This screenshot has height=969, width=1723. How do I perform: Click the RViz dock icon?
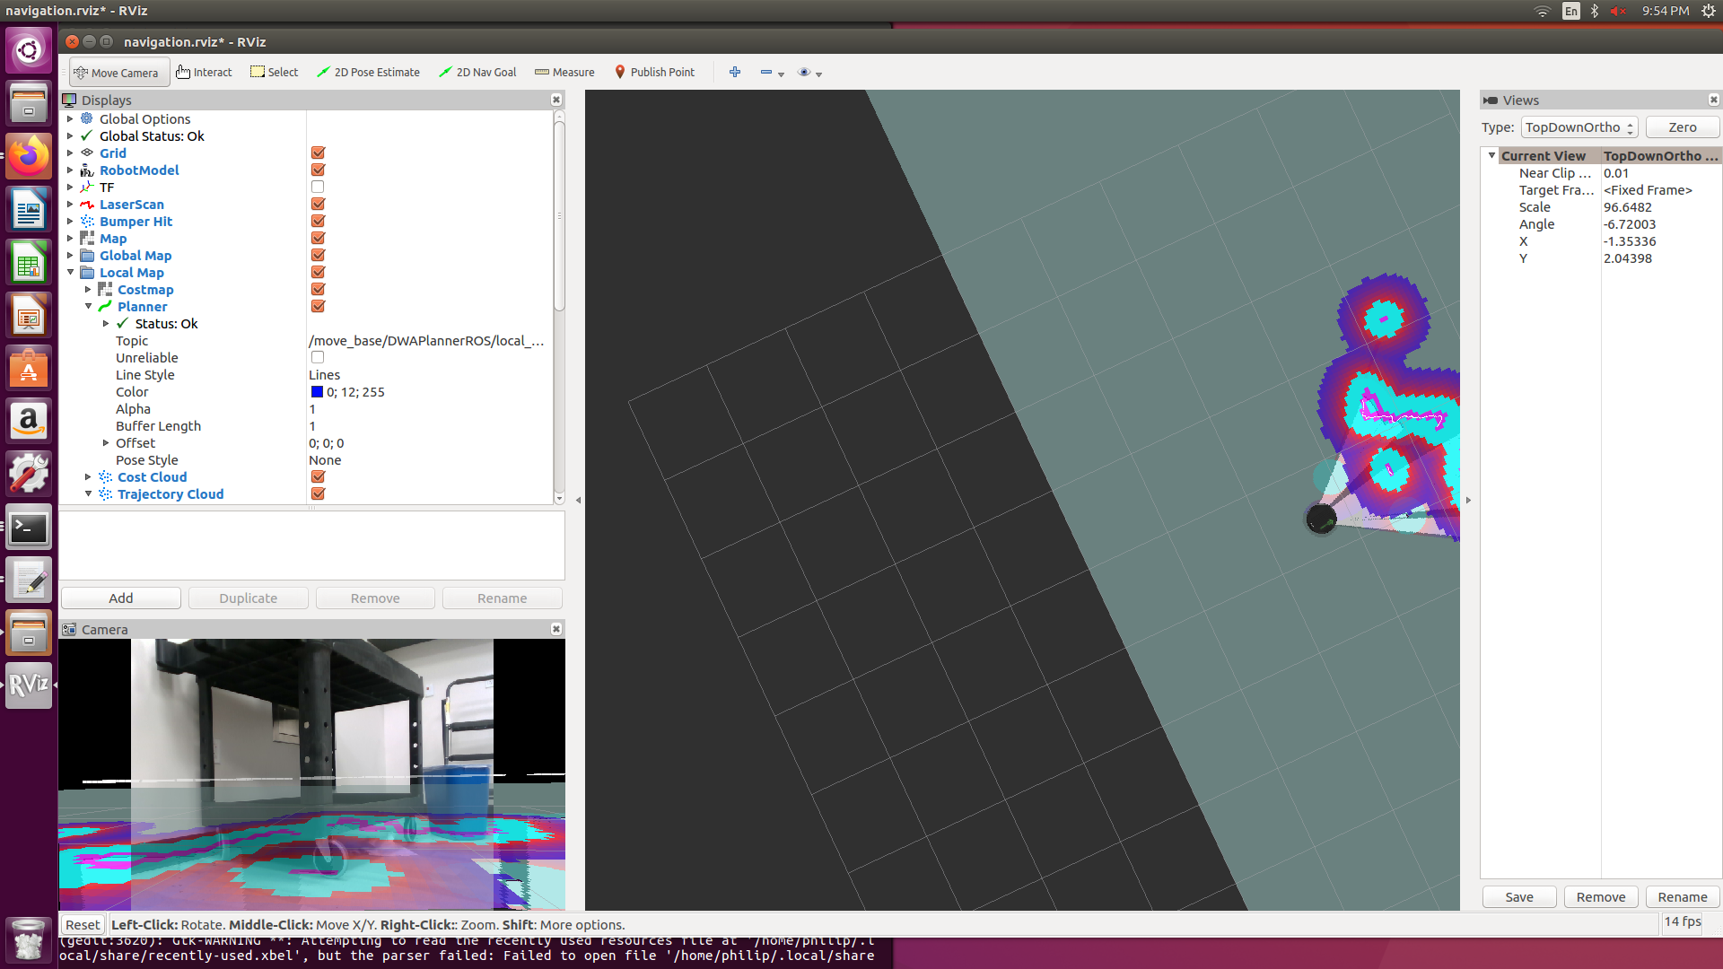point(29,685)
